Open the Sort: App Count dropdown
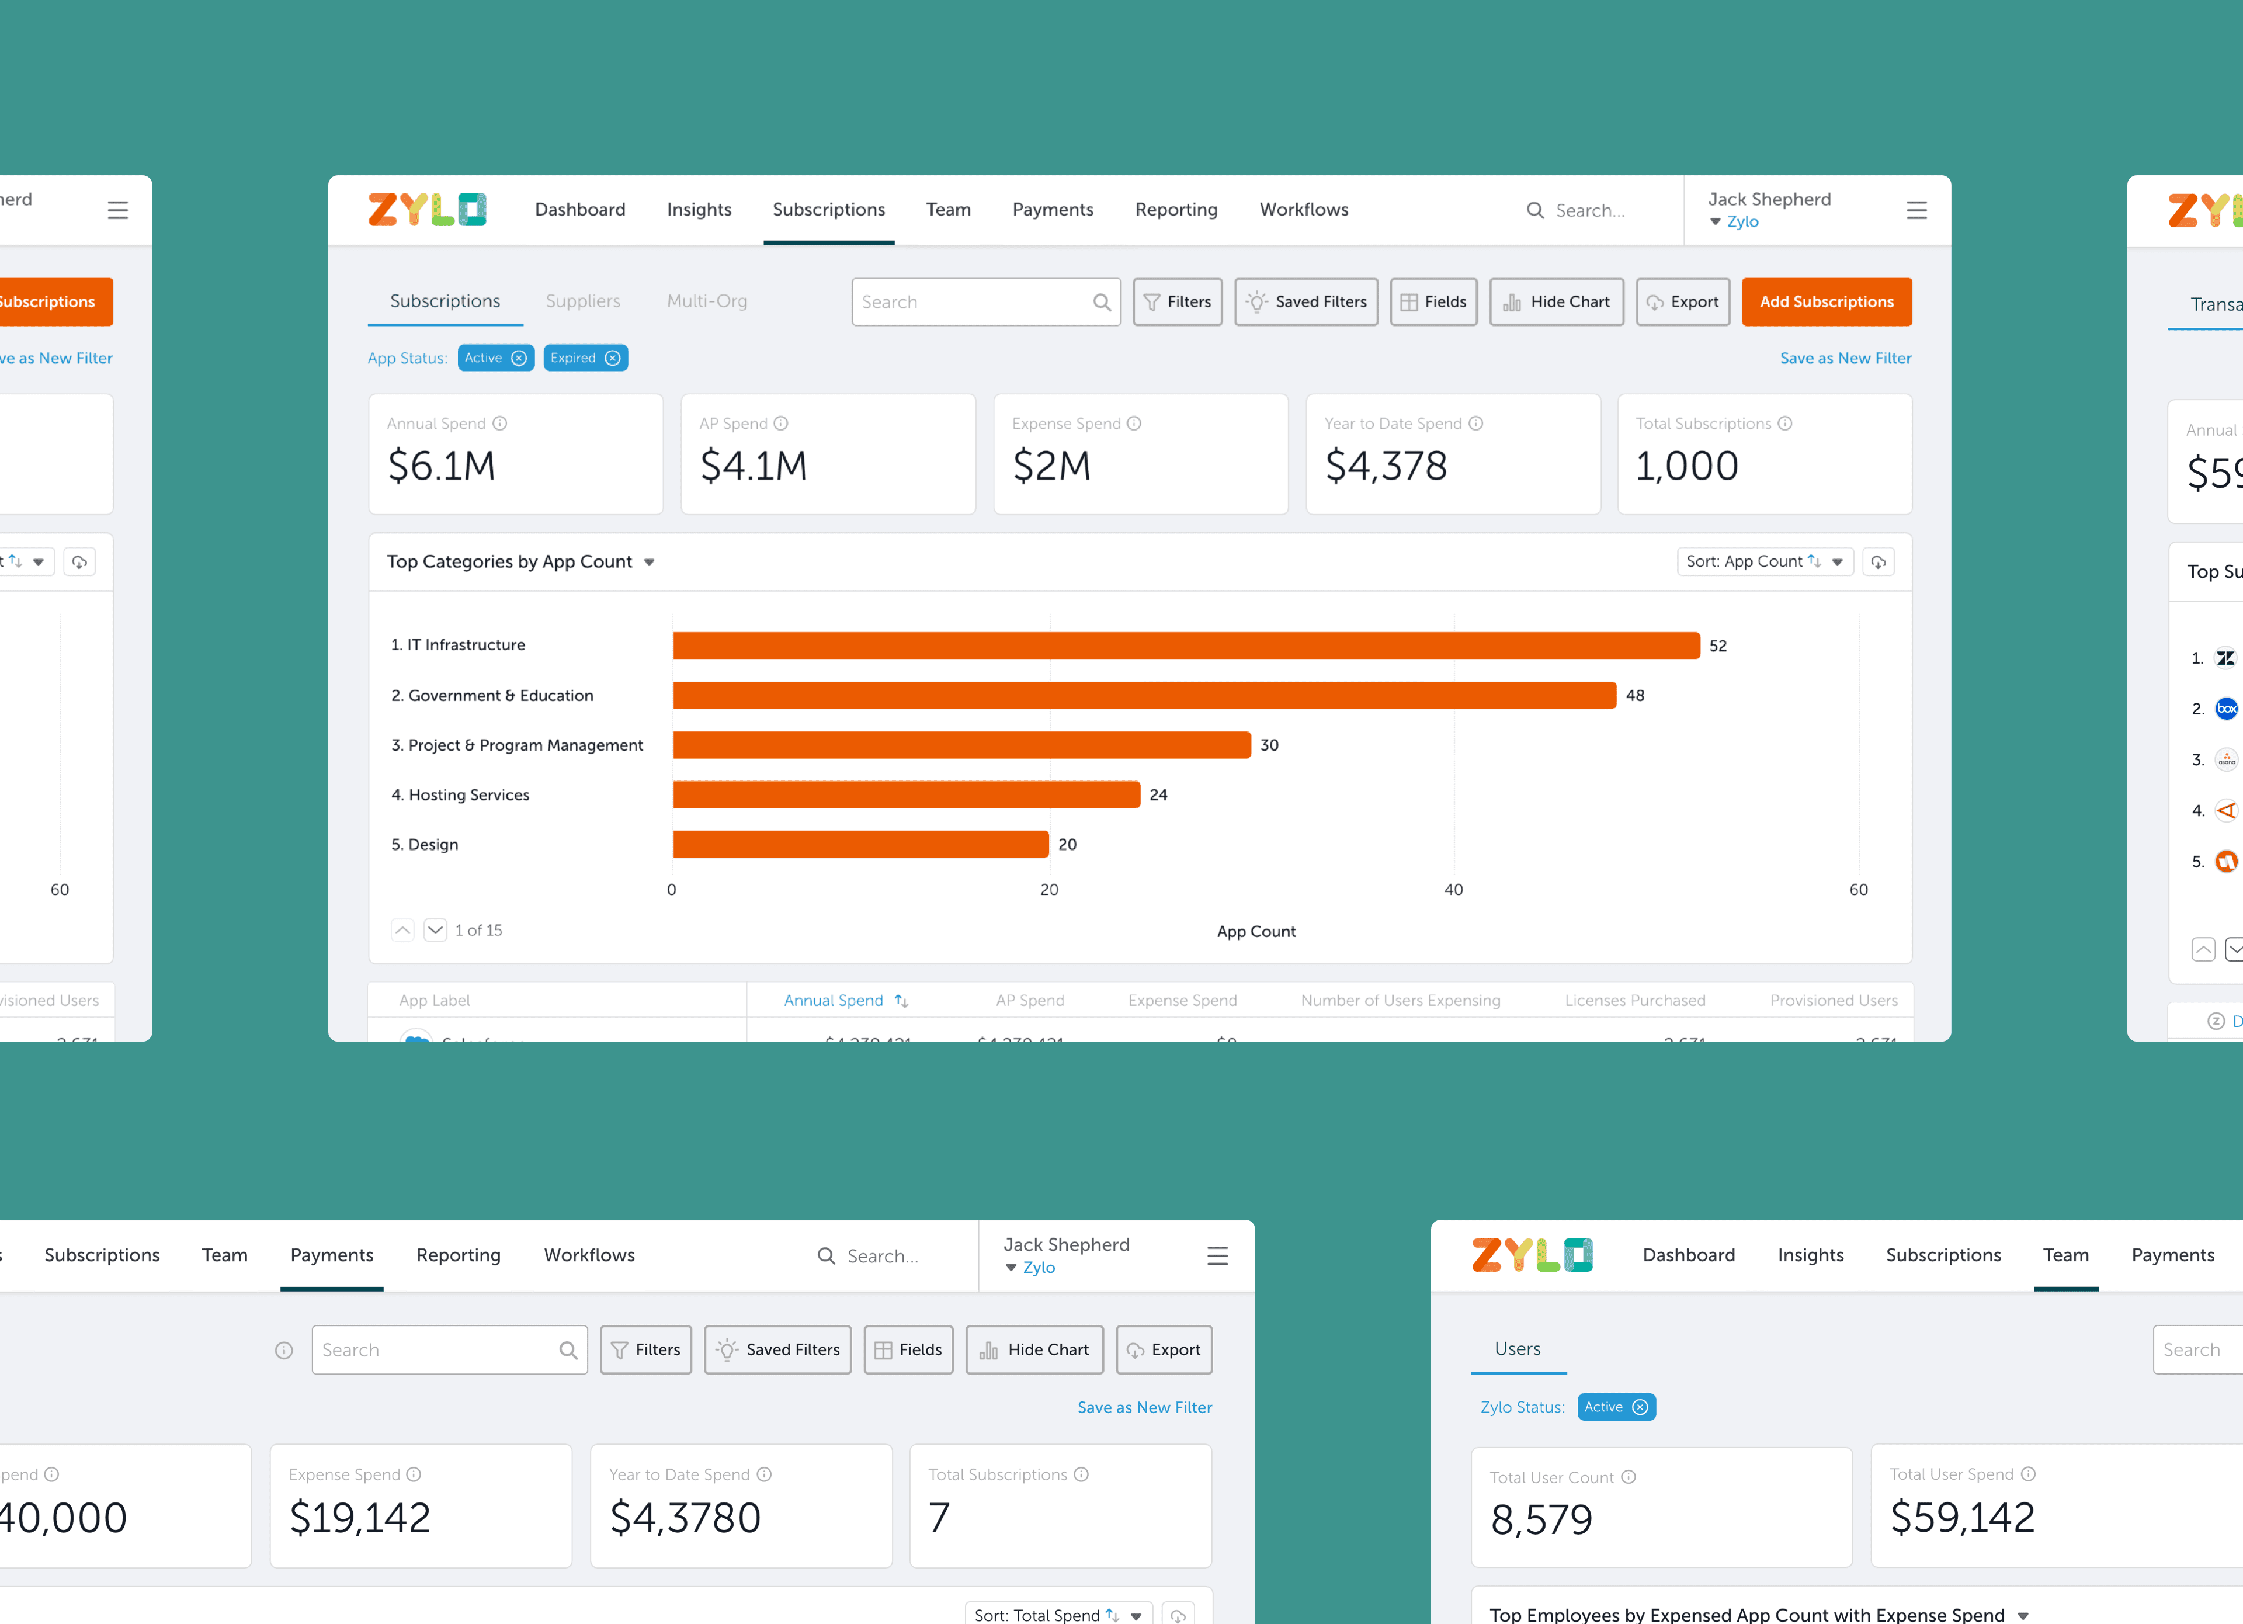The image size is (2243, 1624). tap(1763, 562)
